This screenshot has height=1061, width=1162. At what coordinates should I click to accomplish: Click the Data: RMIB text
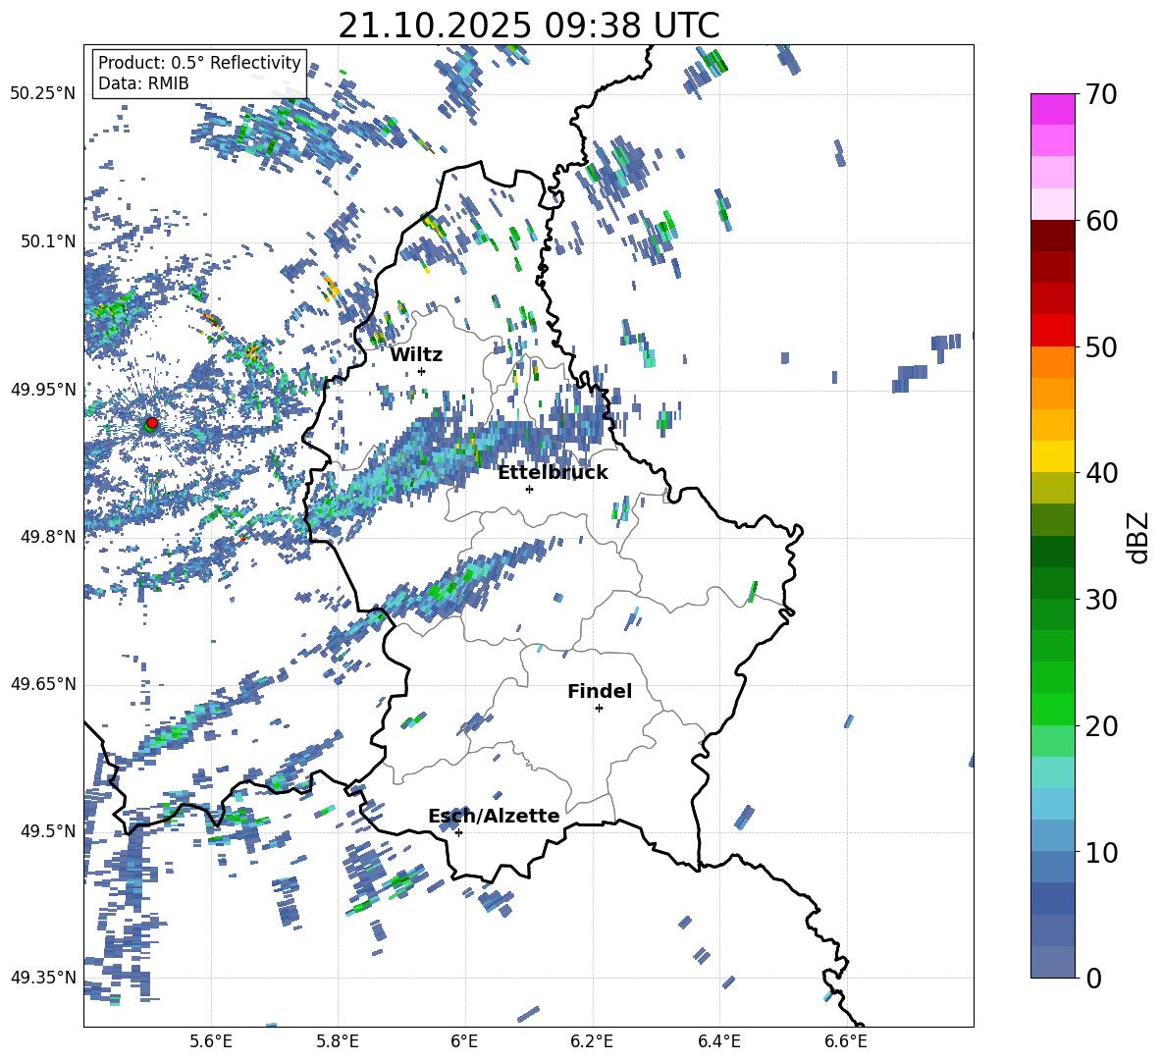coord(143,83)
